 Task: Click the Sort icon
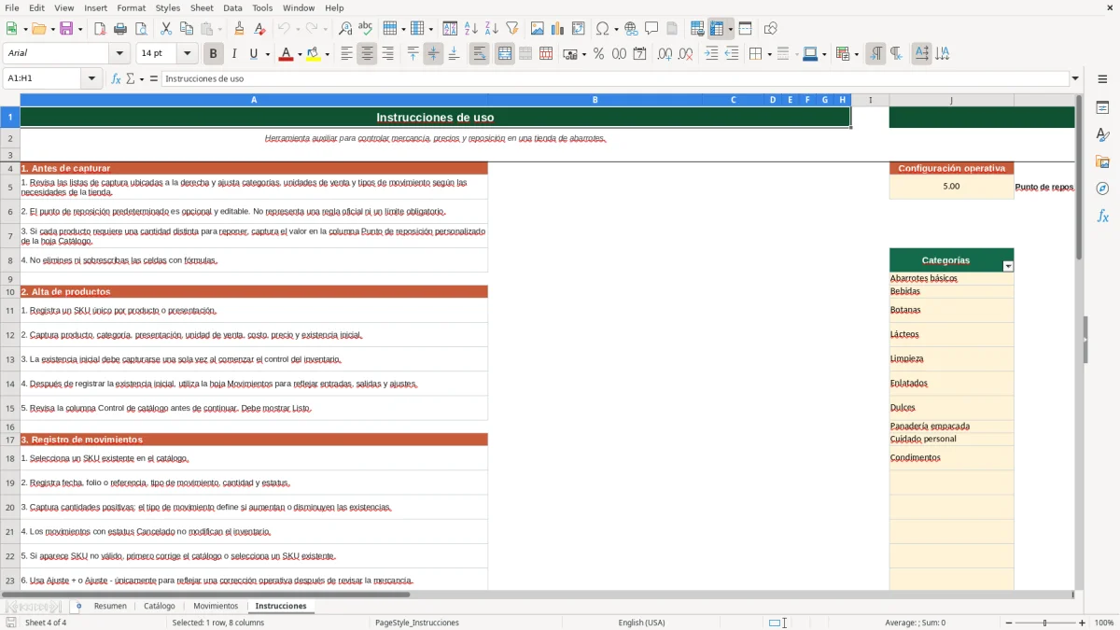click(x=450, y=29)
